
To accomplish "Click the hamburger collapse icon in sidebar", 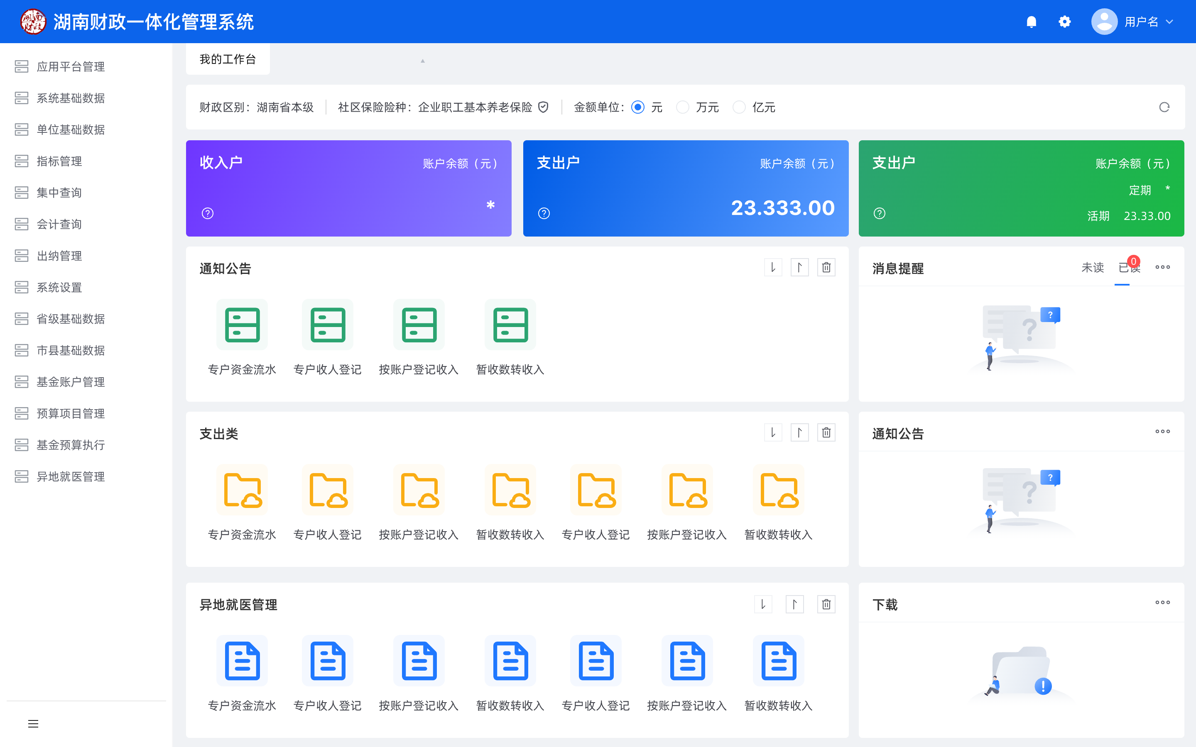I will click(x=33, y=724).
